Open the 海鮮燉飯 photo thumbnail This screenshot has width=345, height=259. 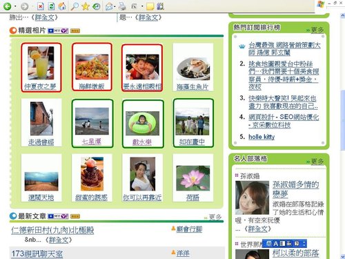(x=92, y=67)
